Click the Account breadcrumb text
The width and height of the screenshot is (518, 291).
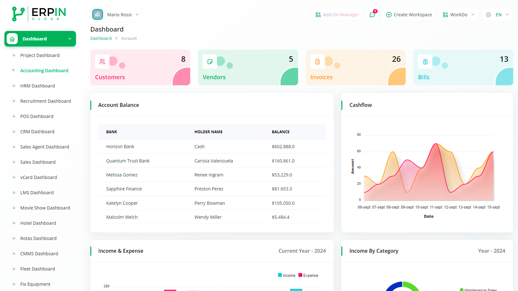(129, 38)
